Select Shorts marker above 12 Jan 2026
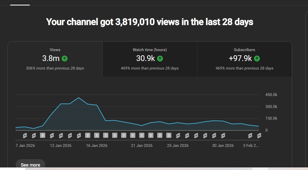 (x=61, y=135)
